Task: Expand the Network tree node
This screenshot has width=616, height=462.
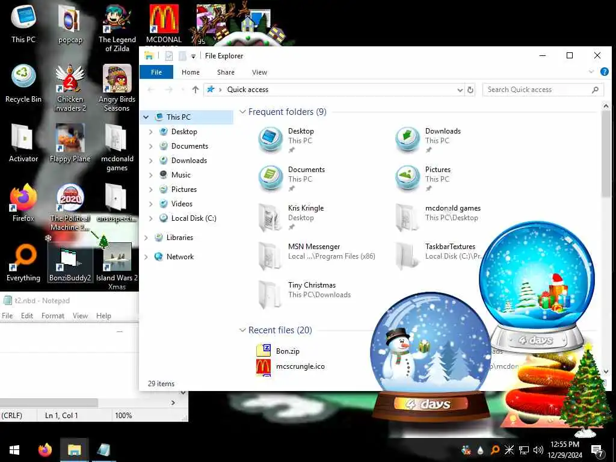Action: click(x=146, y=257)
